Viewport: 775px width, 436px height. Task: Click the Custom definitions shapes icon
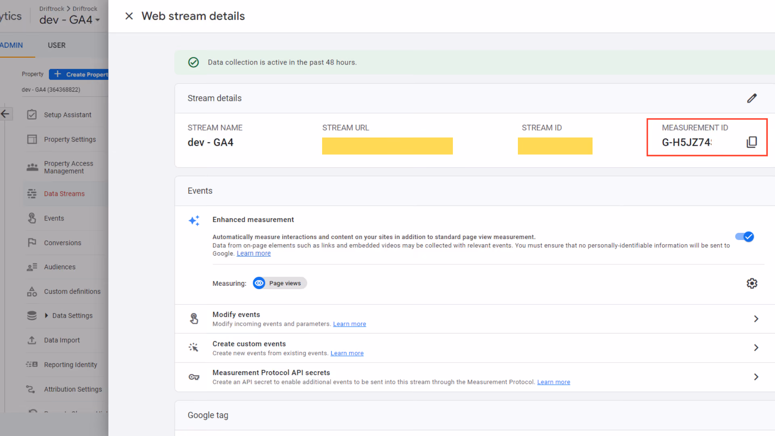tap(32, 291)
